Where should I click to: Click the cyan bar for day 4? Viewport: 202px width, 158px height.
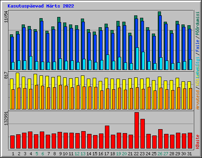coord(31,63)
